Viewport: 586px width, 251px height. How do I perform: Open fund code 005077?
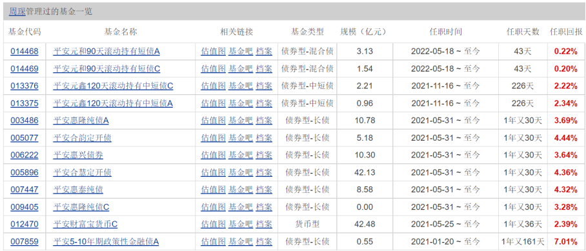25,138
